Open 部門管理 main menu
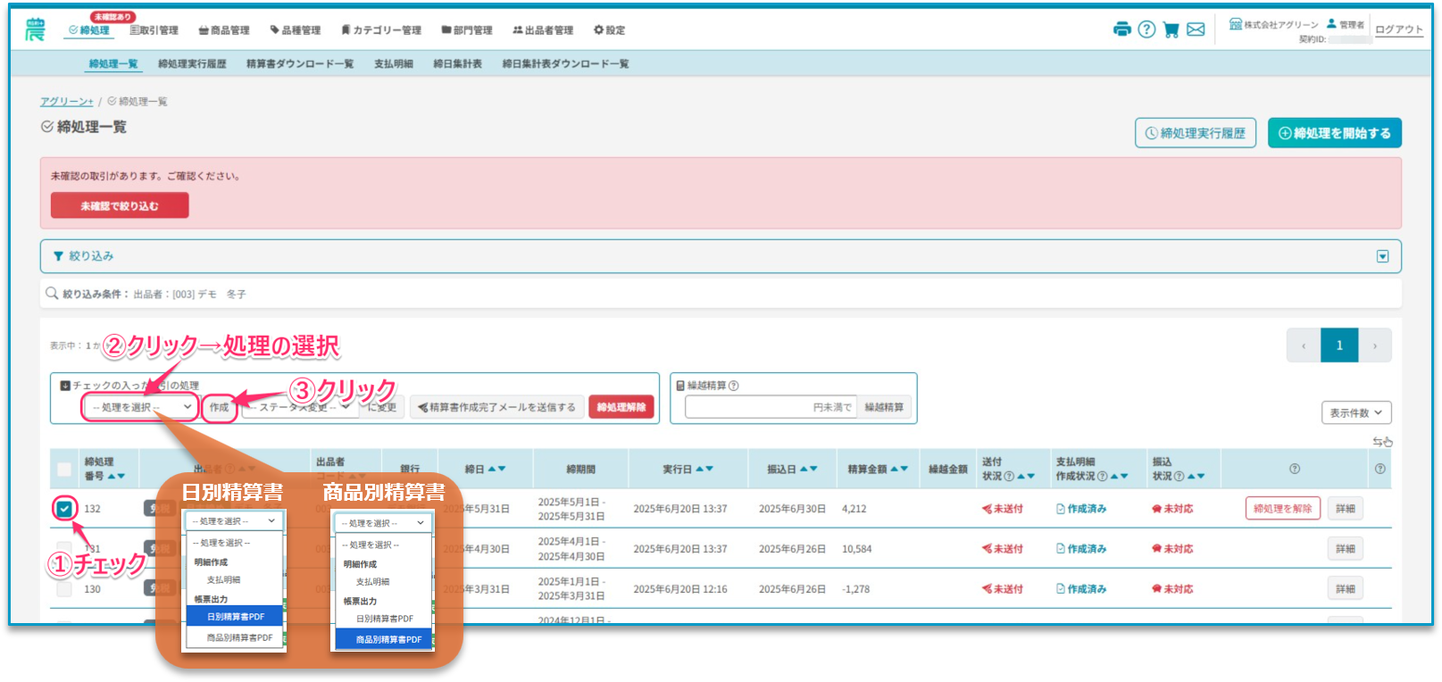Screen dimensions: 1442x682 pos(467,30)
